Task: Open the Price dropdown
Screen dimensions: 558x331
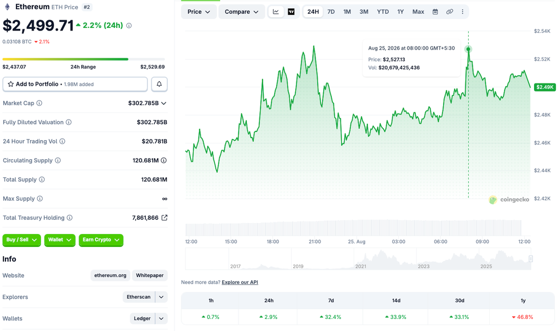Action: click(198, 12)
